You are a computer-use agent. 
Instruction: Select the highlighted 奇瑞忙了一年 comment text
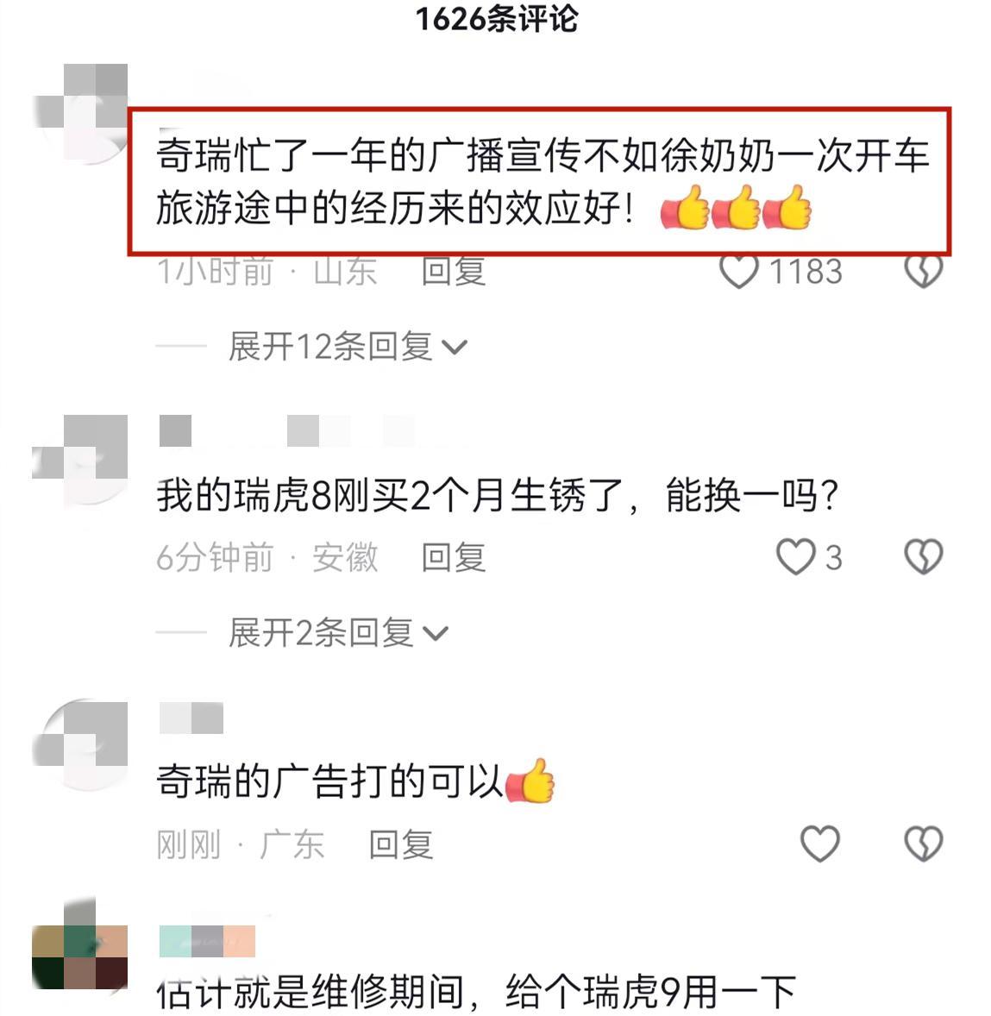tap(539, 181)
